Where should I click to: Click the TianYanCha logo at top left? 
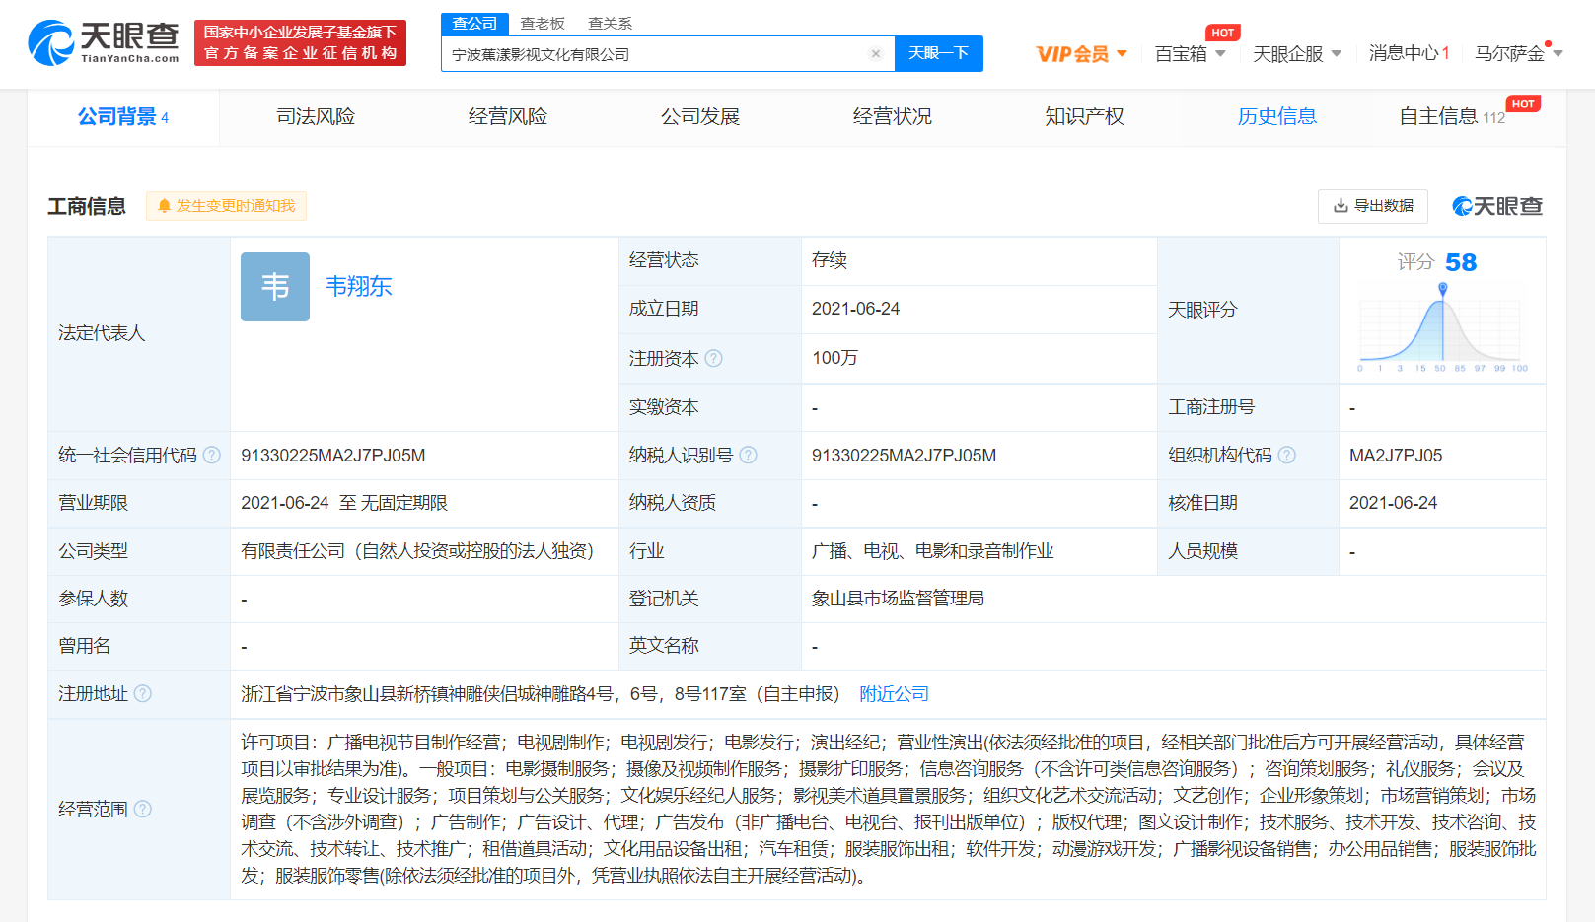104,43
